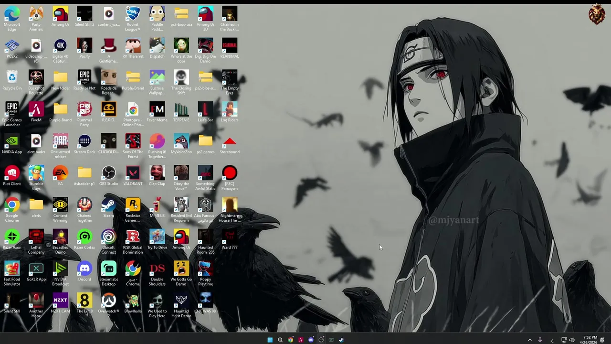Click the PCSX2 emulator shortcut

(x=12, y=49)
